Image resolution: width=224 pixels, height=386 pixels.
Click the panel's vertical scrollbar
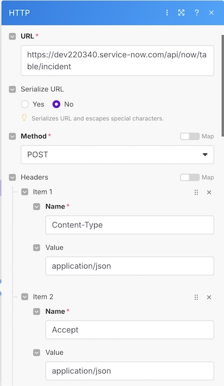(x=223, y=86)
